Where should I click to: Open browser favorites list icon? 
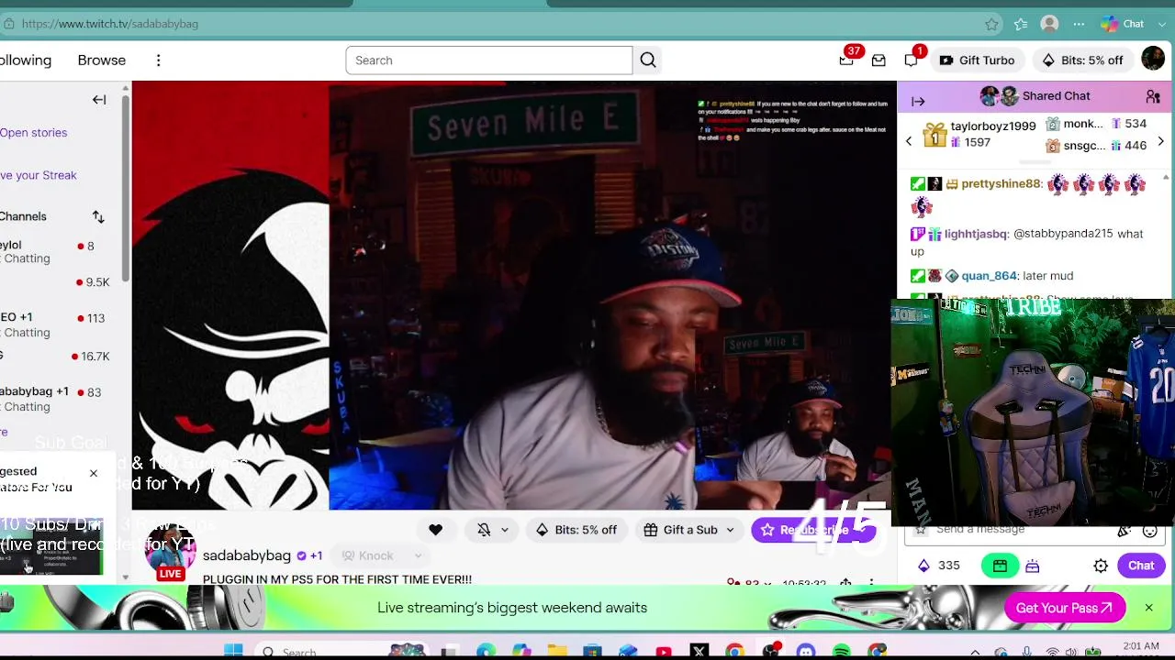coord(1021,24)
